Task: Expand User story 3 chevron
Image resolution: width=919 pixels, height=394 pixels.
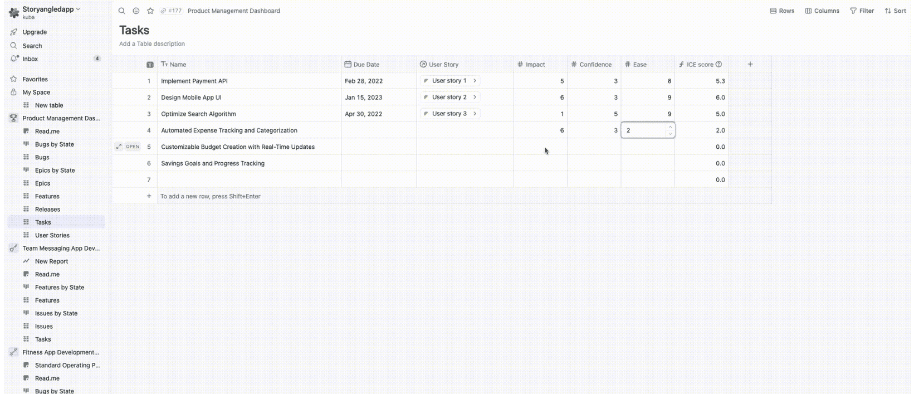Action: pyautogui.click(x=475, y=114)
